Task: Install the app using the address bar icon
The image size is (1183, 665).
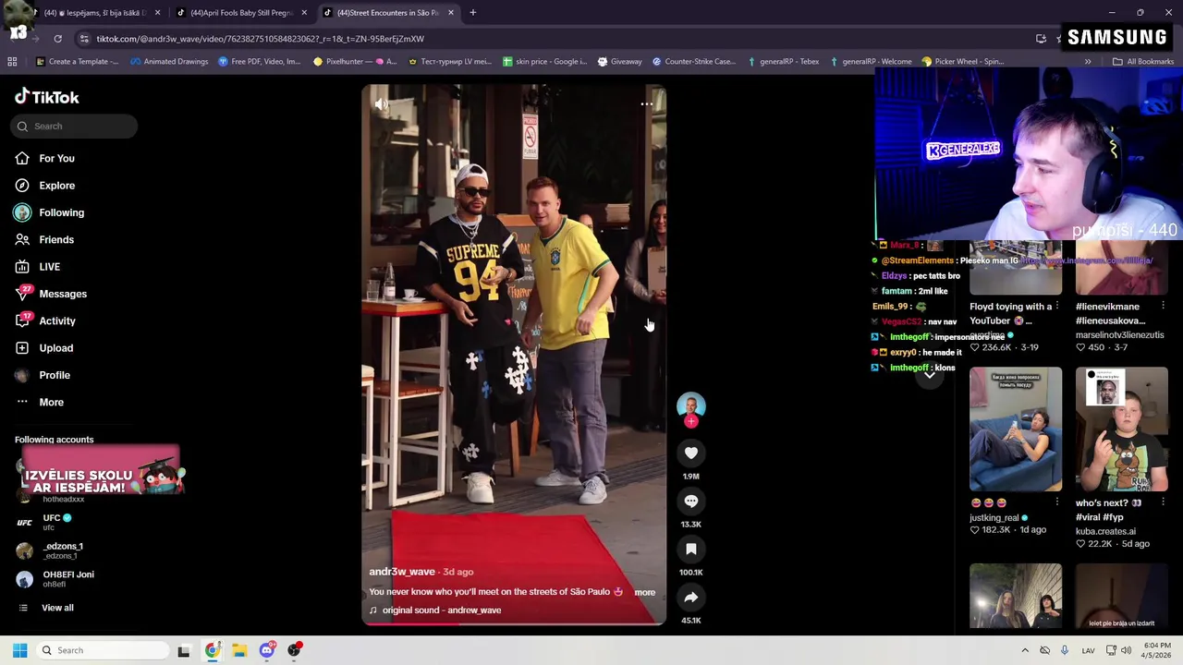Action: [1041, 39]
